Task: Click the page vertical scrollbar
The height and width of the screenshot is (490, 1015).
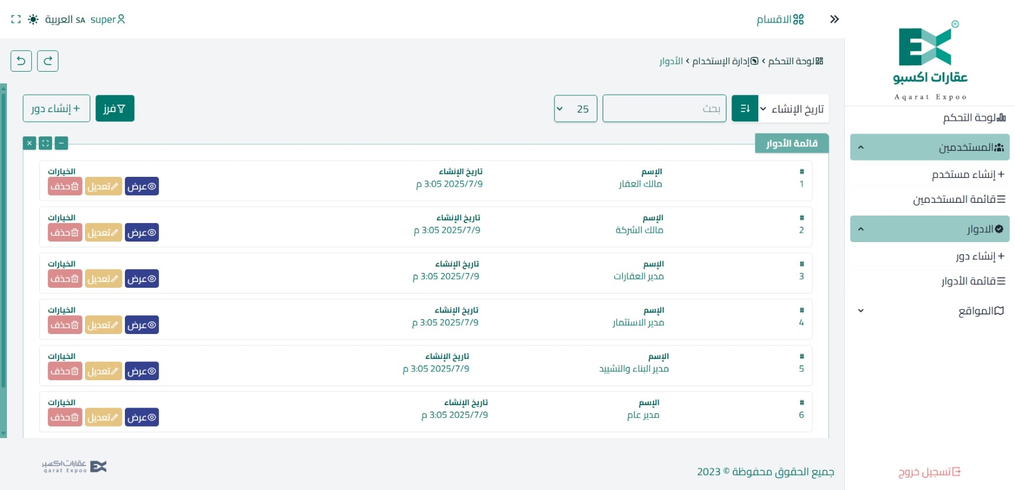Action: (x=3, y=260)
